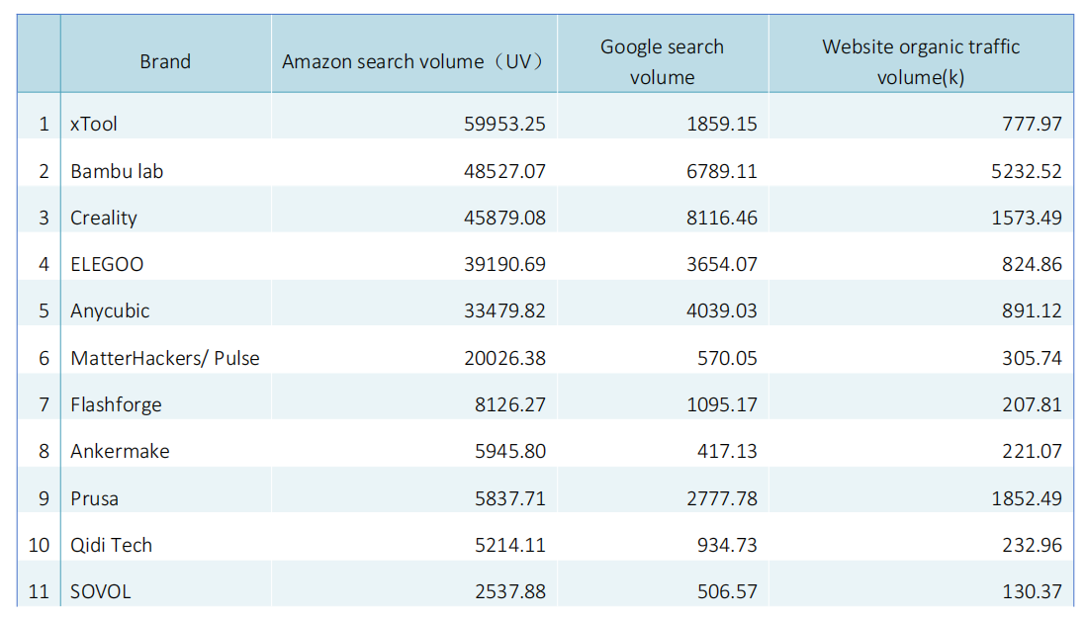The height and width of the screenshot is (619, 1086).
Task: Click the Brand column header
Action: click(165, 61)
